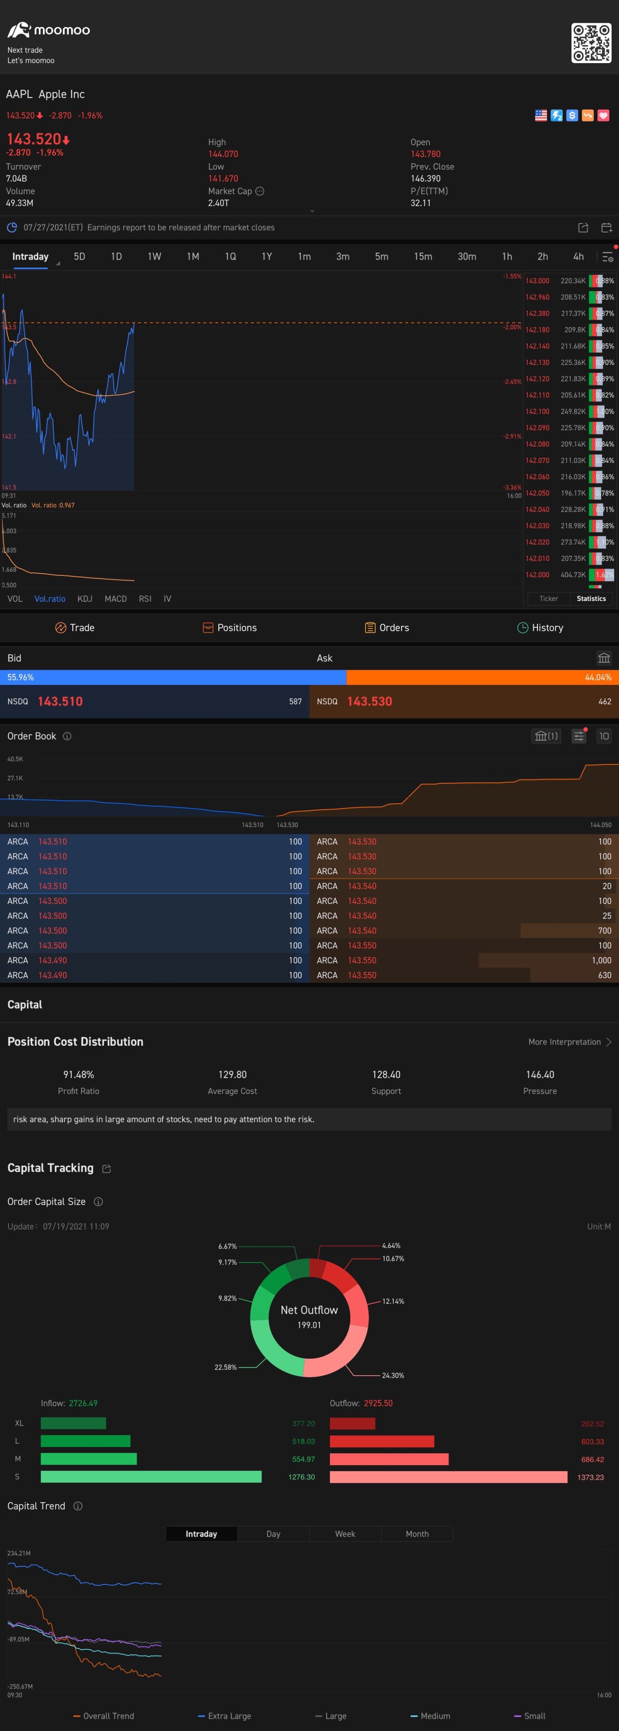Viewport: 619px width, 1731px height.
Task: Click the Net Outflow donut chart
Action: (x=309, y=1317)
